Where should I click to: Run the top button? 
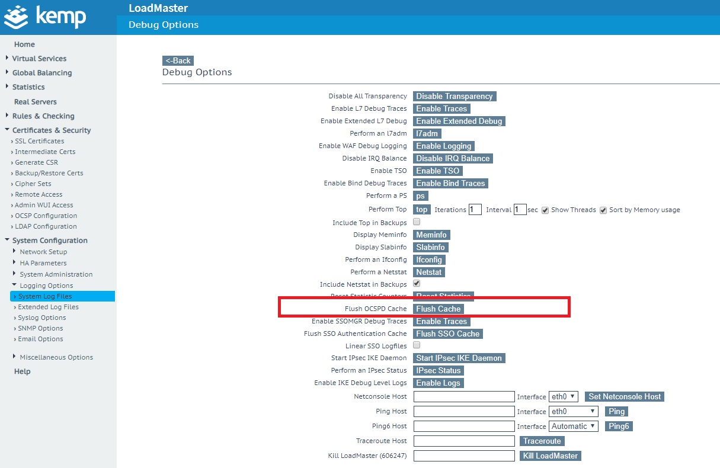(x=422, y=209)
